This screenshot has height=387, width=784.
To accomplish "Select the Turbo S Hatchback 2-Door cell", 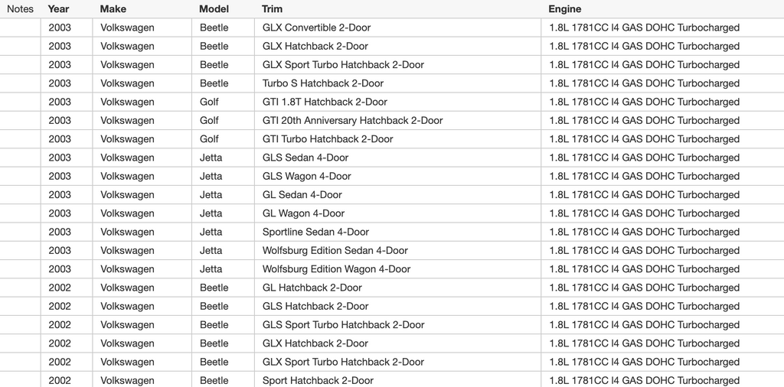I will pos(323,83).
